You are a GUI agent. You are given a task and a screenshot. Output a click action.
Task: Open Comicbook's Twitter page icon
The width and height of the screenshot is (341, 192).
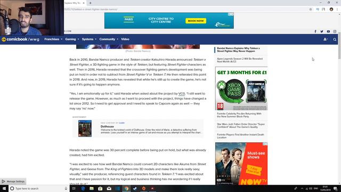point(322,31)
